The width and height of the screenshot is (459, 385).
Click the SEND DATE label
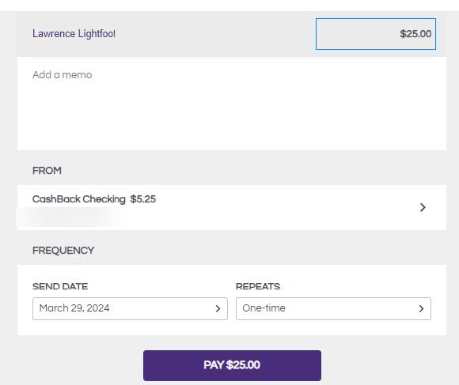point(60,286)
